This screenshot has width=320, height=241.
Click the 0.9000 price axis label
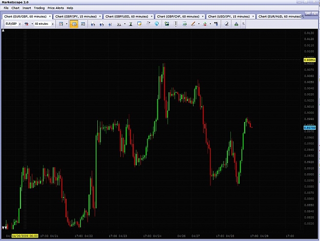pos(309,113)
